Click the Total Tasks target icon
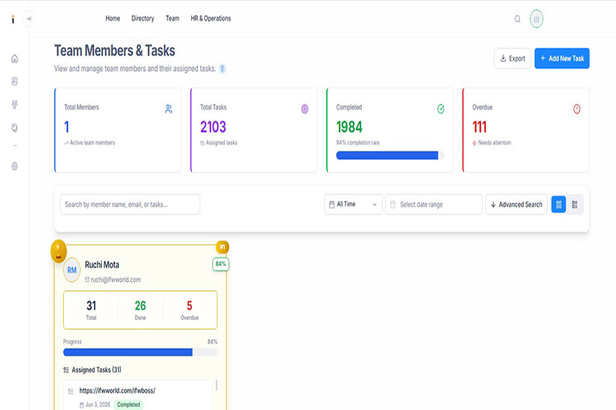This screenshot has height=410, width=616. (x=305, y=109)
